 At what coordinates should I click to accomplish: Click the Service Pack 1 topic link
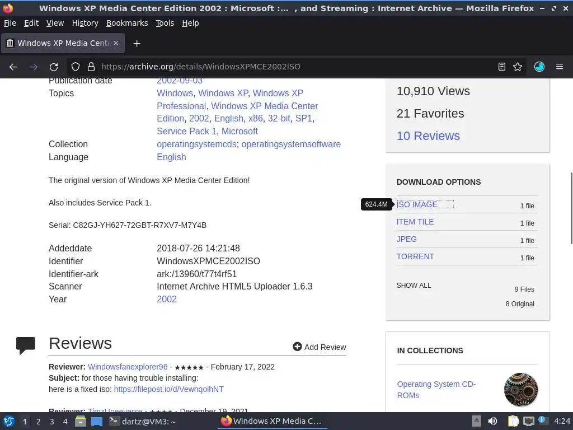(x=187, y=131)
